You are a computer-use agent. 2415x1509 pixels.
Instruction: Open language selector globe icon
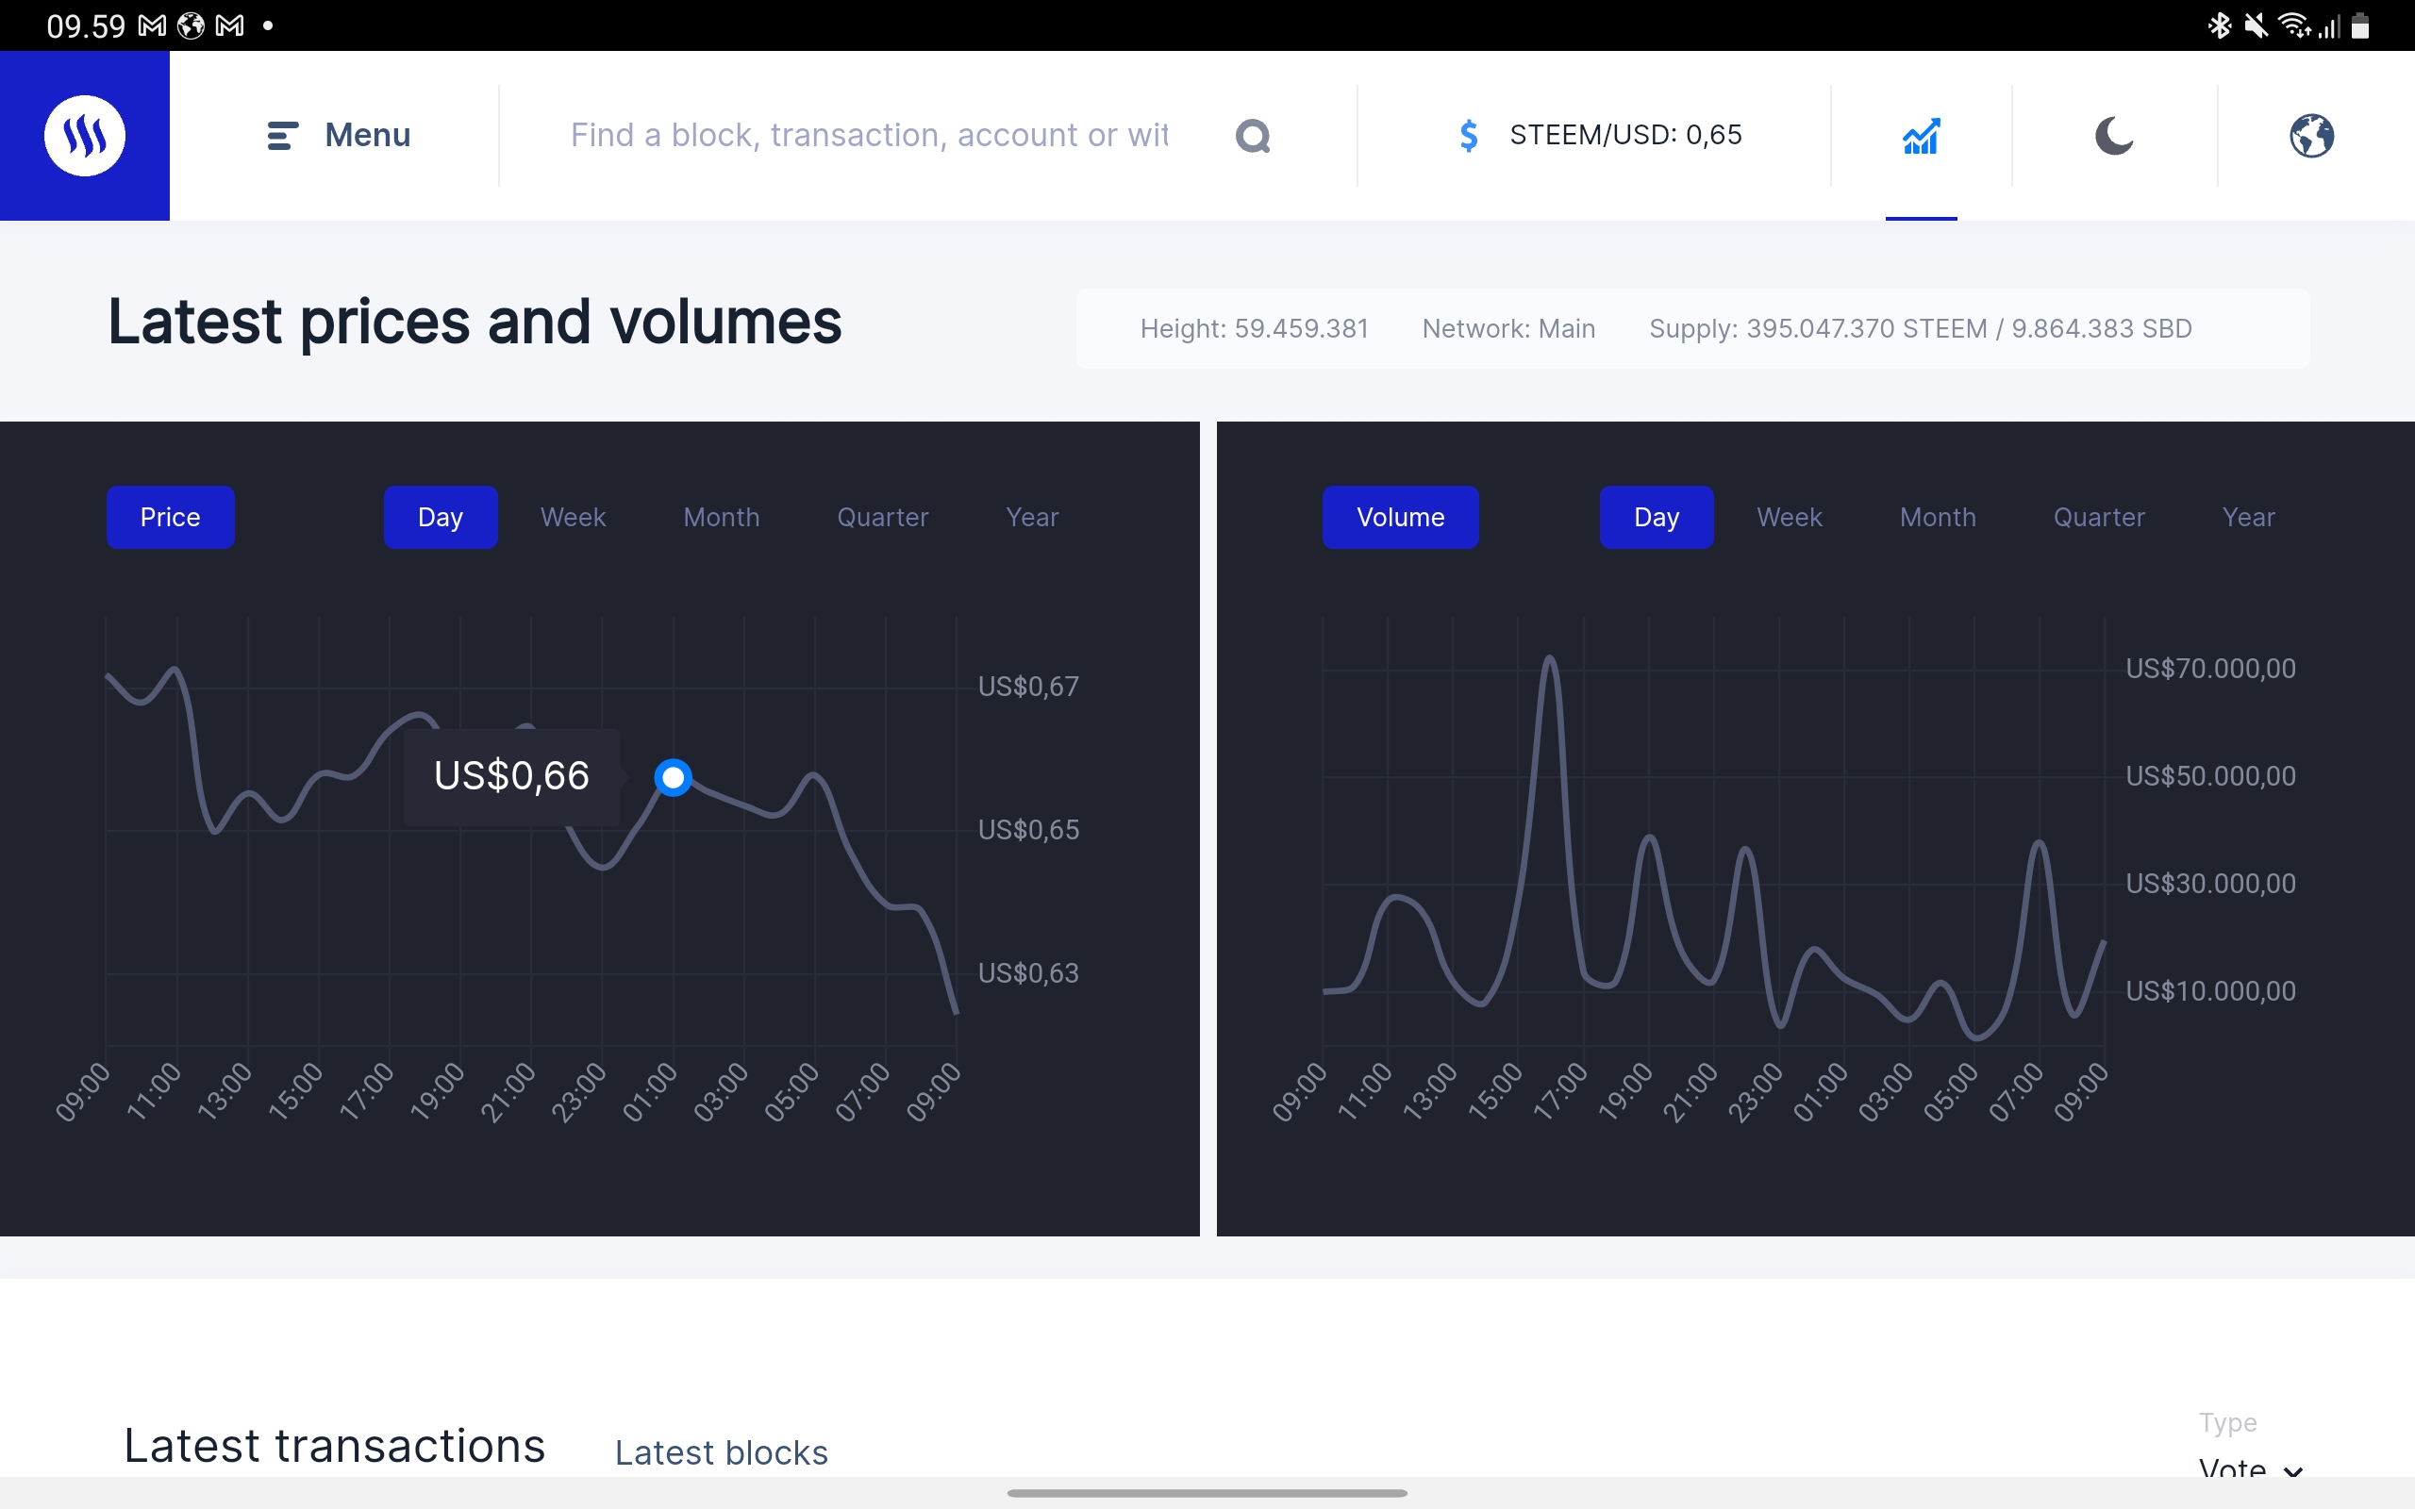click(x=2311, y=136)
